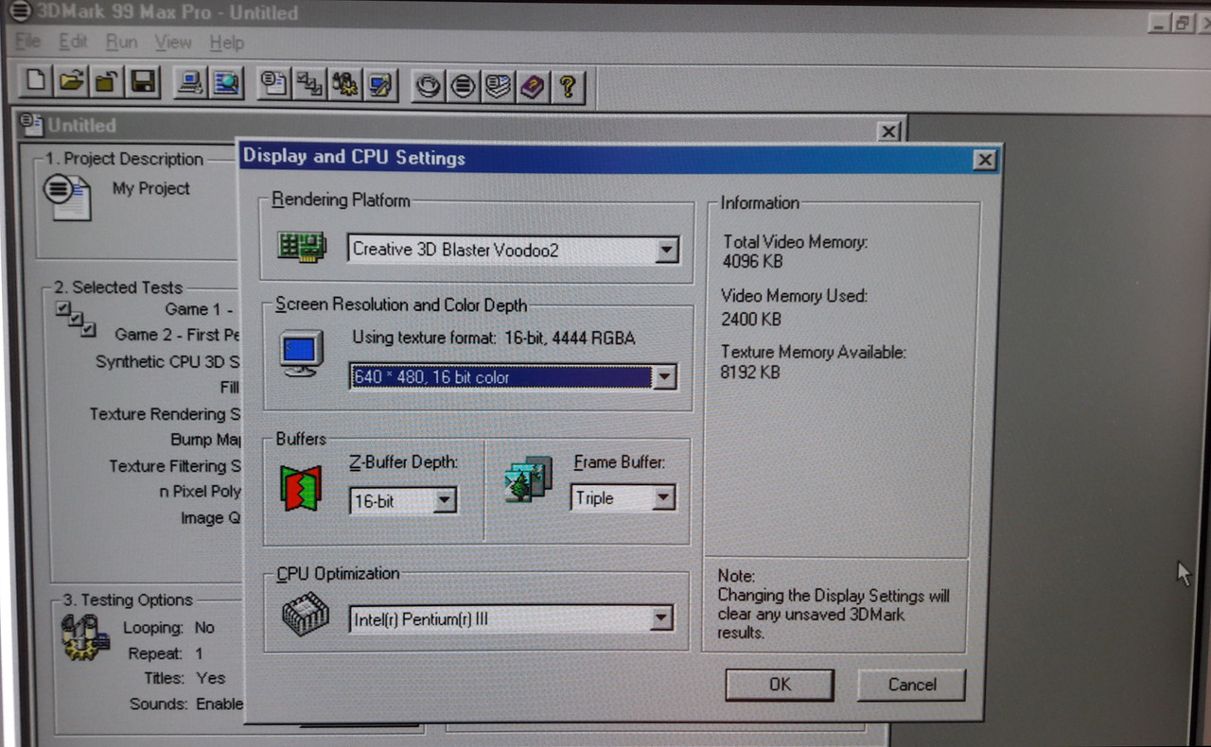Click the computer system info toolbar icon
This screenshot has height=747, width=1211.
[191, 83]
